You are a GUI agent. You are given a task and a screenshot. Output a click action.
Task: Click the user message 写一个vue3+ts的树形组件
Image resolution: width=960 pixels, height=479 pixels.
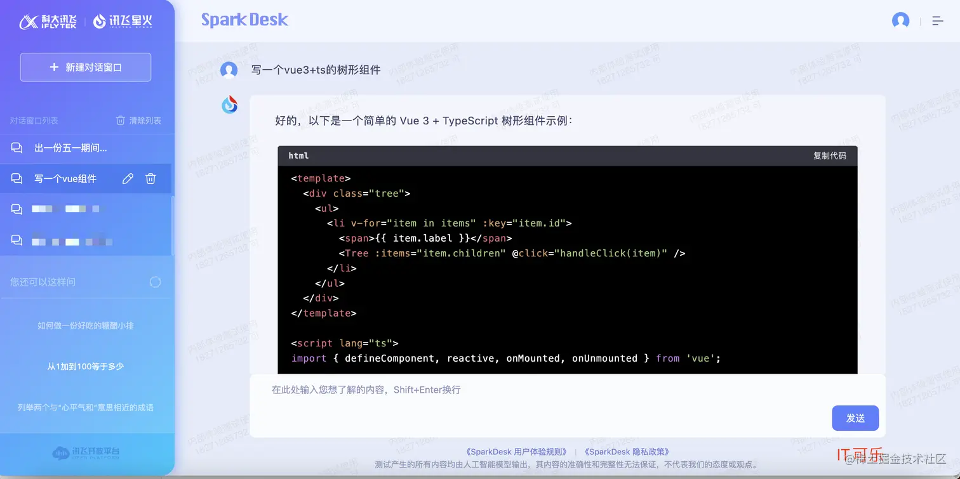click(316, 70)
